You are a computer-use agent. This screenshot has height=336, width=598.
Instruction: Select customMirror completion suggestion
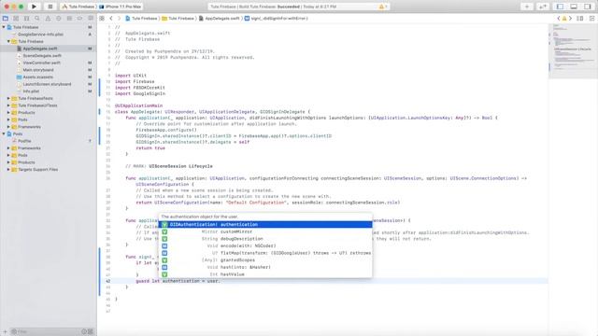click(265, 231)
